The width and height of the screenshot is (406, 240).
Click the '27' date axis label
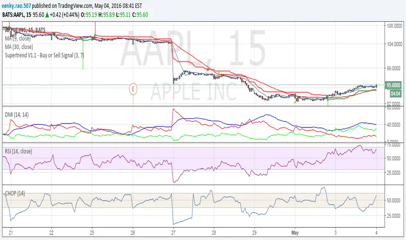coord(173,233)
